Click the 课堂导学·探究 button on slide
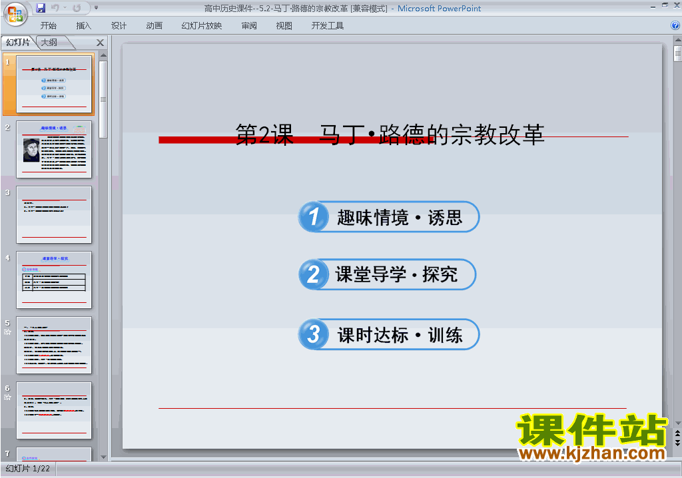The width and height of the screenshot is (682, 478). 387,274
